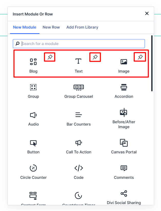The width and height of the screenshot is (161, 211).
Task: Select the Bar Counters module
Action: coord(78,118)
